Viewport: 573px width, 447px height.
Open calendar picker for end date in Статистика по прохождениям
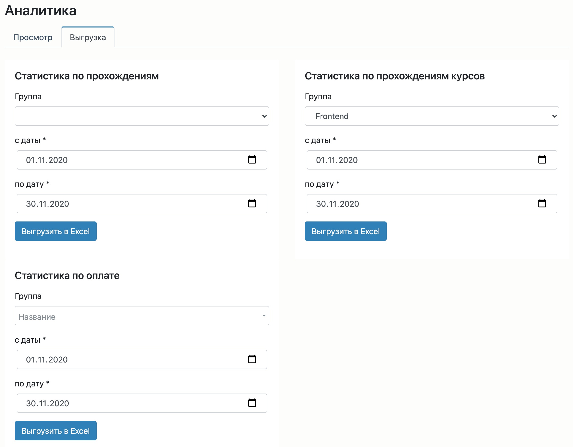[x=252, y=203]
